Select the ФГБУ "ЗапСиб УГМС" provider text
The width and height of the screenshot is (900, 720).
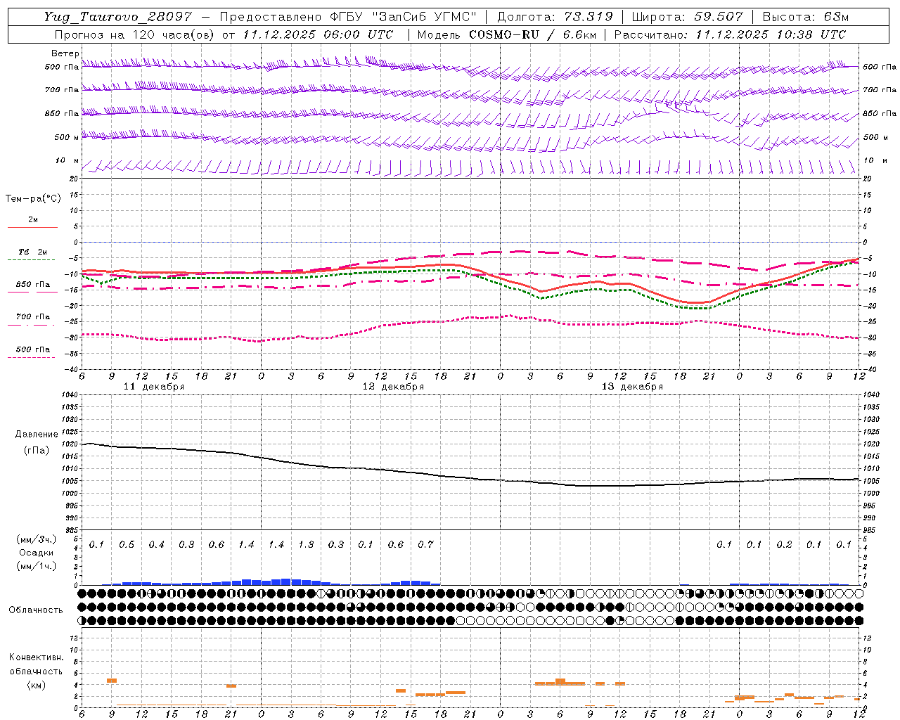[x=404, y=17]
